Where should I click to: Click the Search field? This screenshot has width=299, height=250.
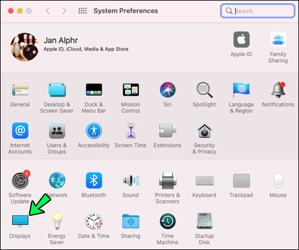click(258, 11)
